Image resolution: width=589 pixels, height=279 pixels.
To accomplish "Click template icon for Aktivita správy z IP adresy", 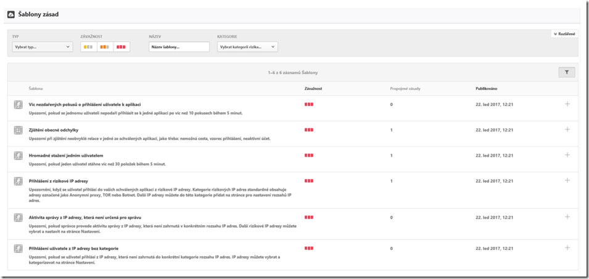I will pos(18,218).
